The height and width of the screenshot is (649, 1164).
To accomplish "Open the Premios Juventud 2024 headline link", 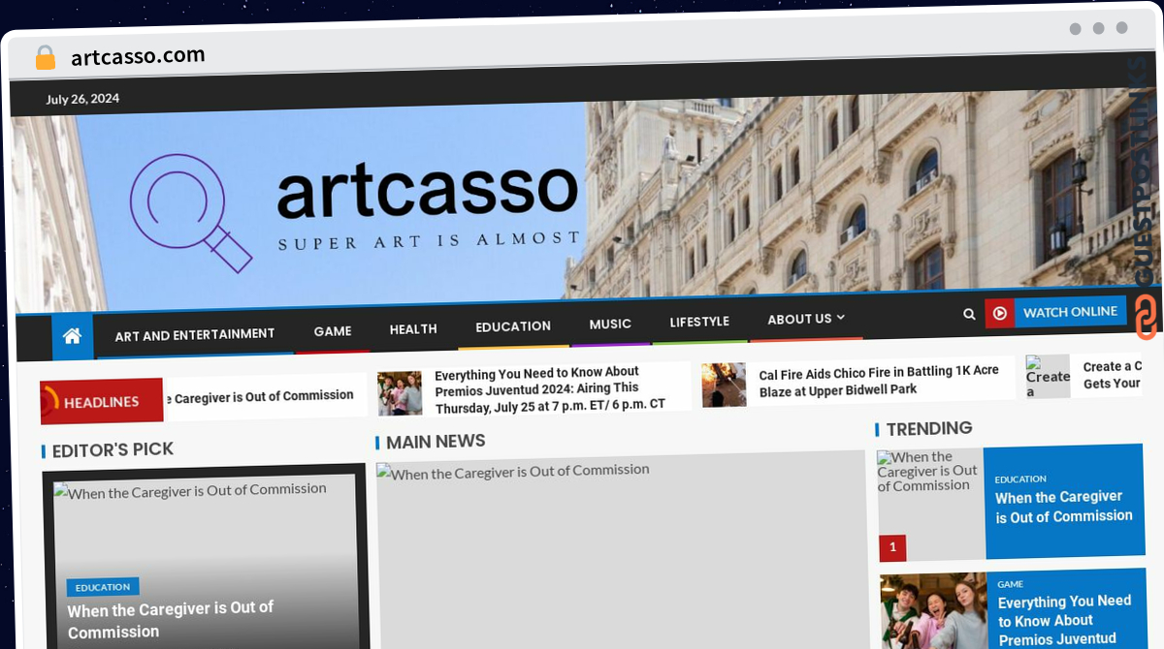I will click(x=550, y=389).
